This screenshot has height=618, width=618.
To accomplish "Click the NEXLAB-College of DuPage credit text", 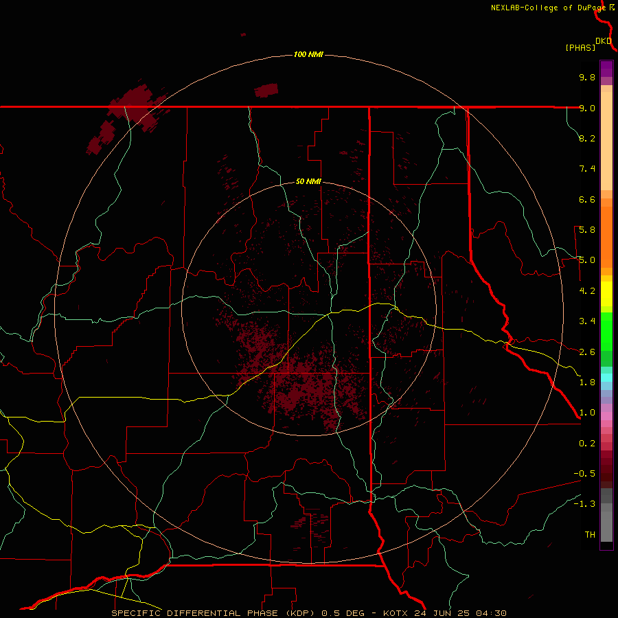I will click(548, 8).
